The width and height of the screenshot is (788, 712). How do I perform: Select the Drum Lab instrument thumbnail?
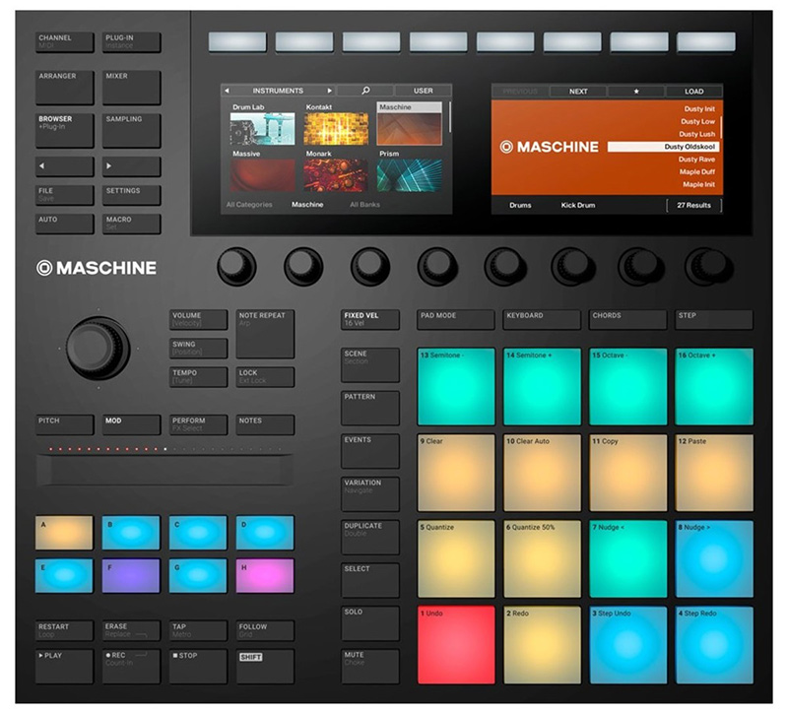pos(262,129)
